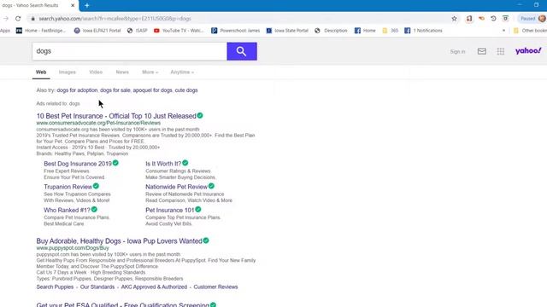Open the Pet Insurance 101 sitelink
Viewport: 547px width, 307px height.
170,211
